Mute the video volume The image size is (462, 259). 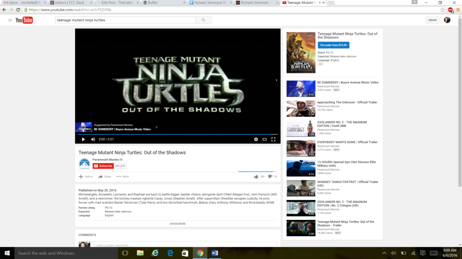(93, 139)
